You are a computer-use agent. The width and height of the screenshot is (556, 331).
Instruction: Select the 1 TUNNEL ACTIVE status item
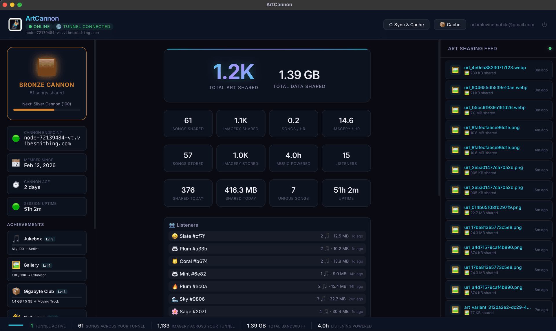click(x=48, y=325)
